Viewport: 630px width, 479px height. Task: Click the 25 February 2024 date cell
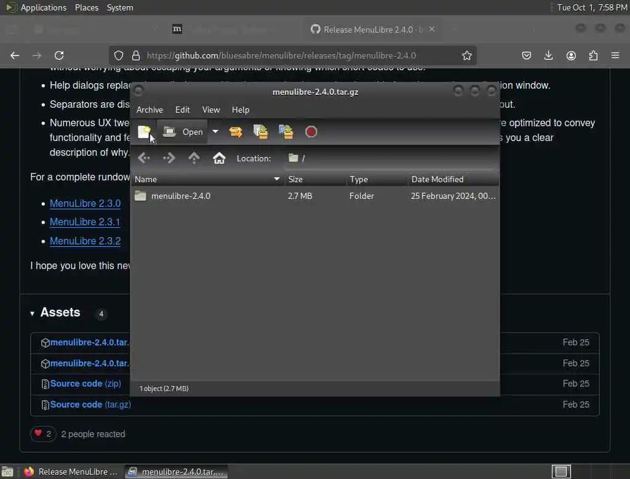(x=453, y=196)
